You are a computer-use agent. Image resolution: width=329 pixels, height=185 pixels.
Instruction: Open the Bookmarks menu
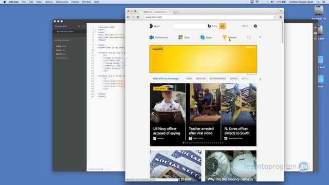(x=62, y=2)
